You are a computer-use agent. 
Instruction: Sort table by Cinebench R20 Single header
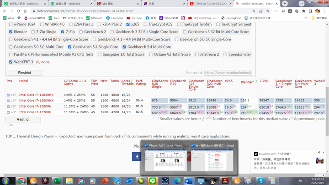pyautogui.click(x=159, y=84)
